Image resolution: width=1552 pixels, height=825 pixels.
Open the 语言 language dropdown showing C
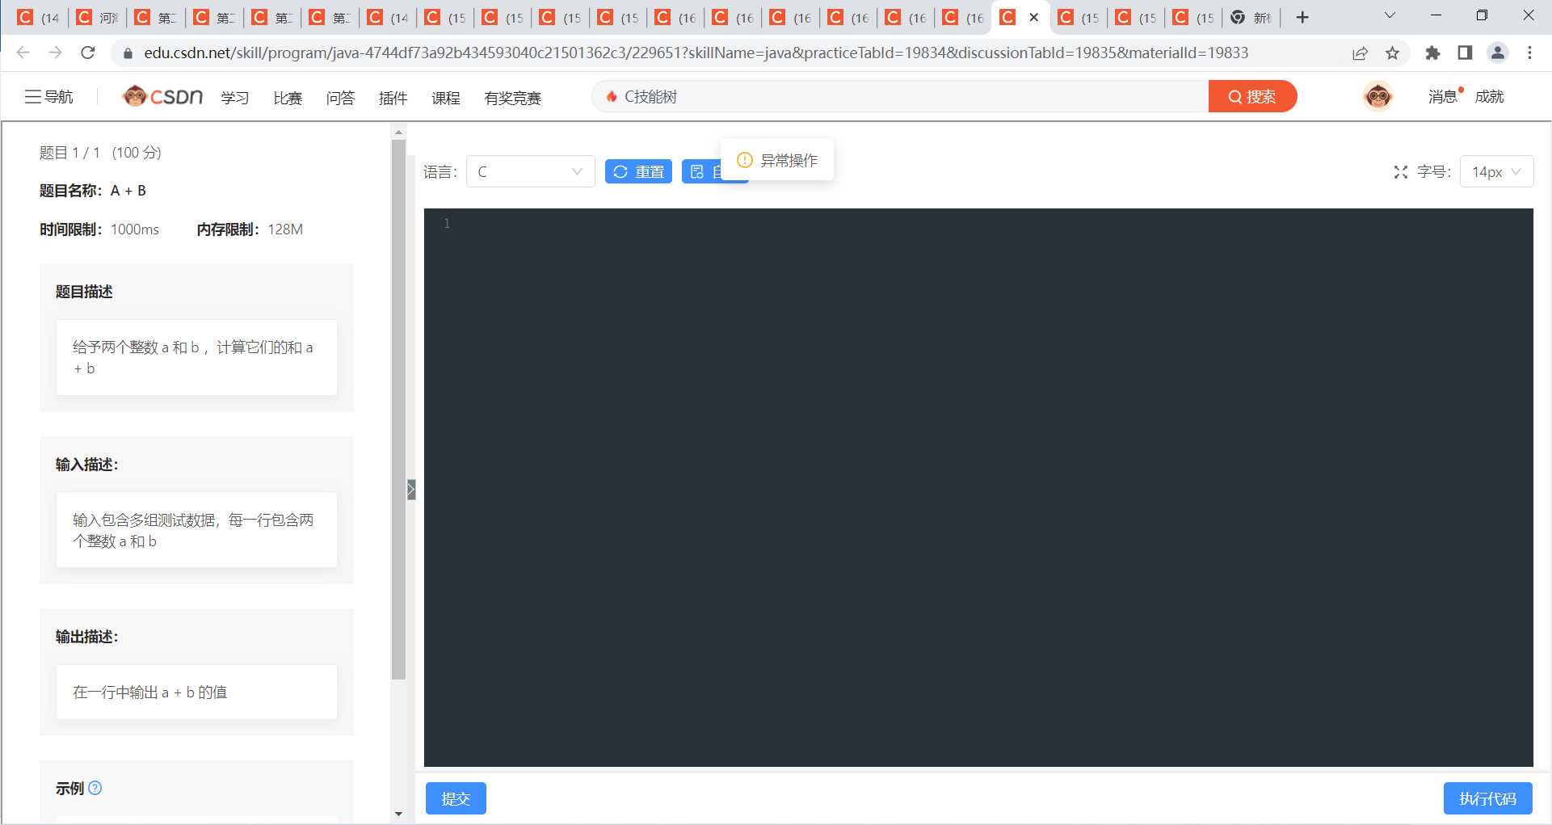click(x=531, y=171)
